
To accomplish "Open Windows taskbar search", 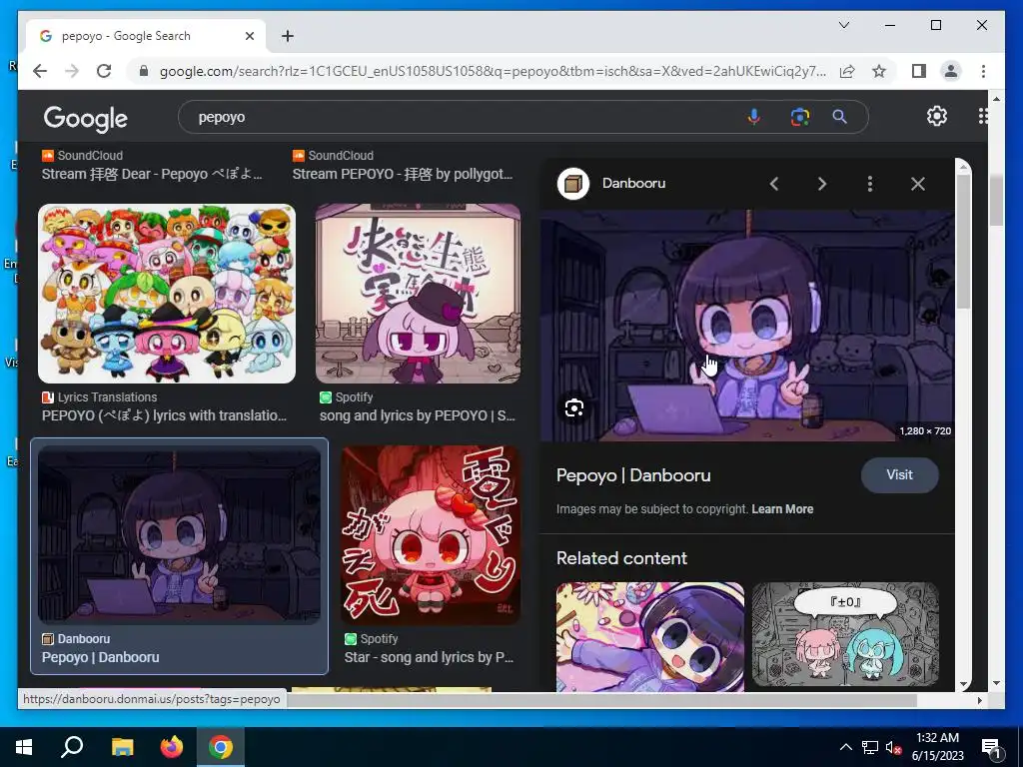I will [72, 747].
